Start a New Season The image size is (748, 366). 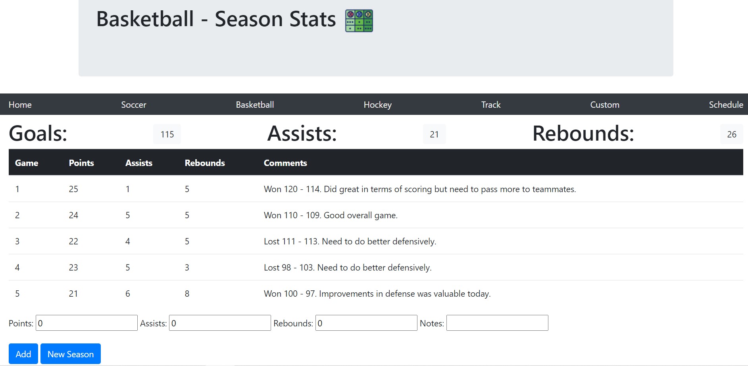pos(70,353)
